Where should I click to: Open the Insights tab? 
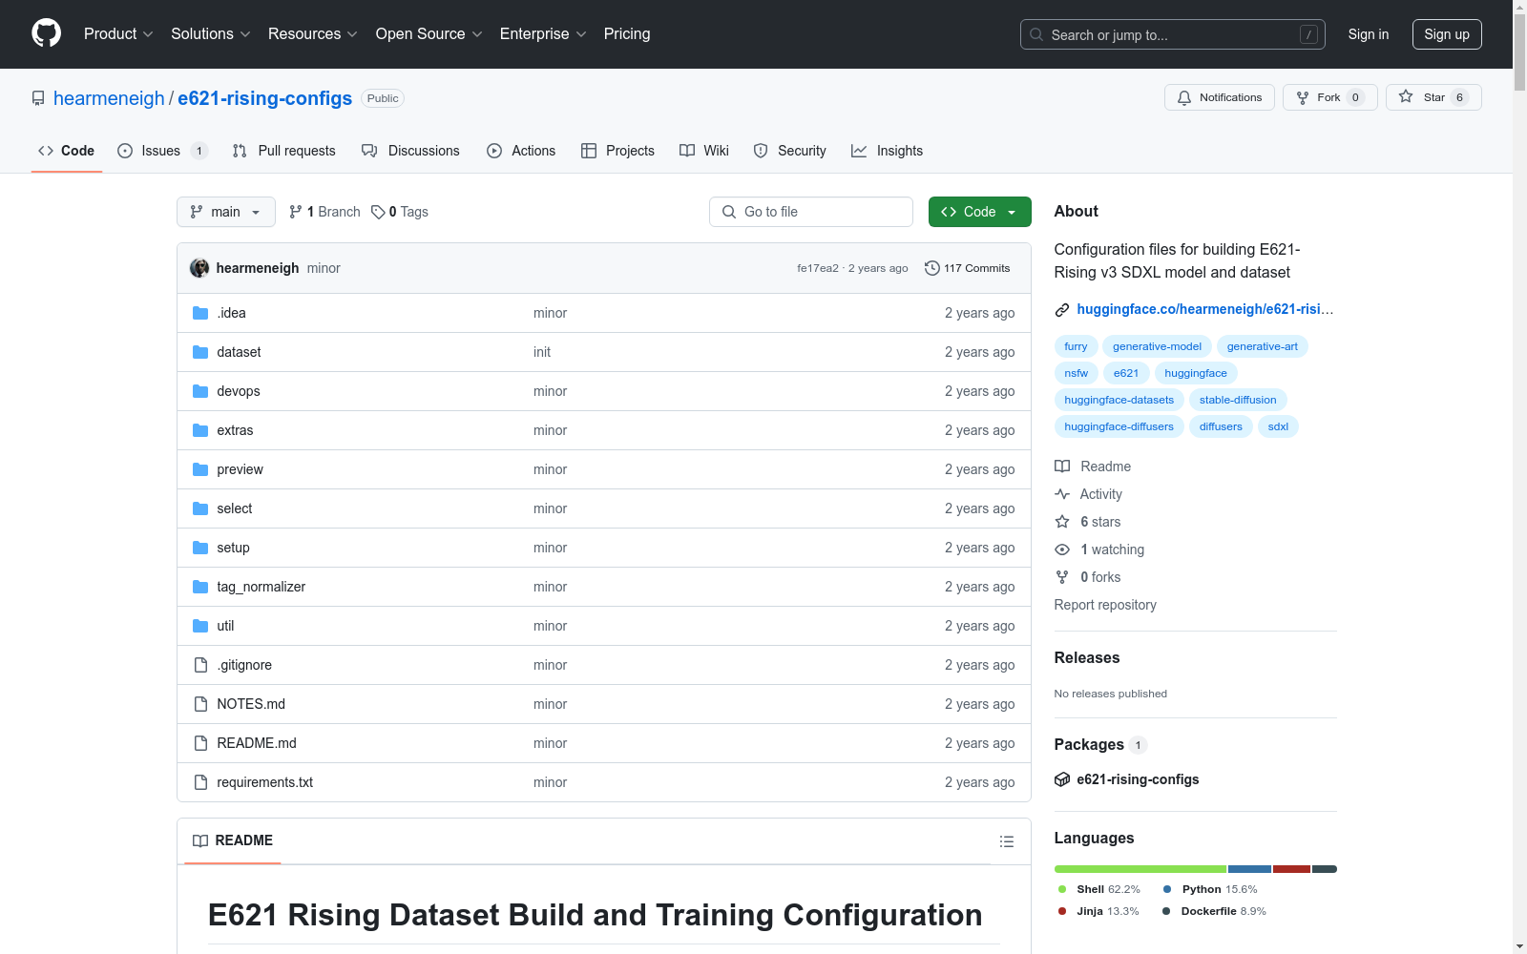(888, 151)
